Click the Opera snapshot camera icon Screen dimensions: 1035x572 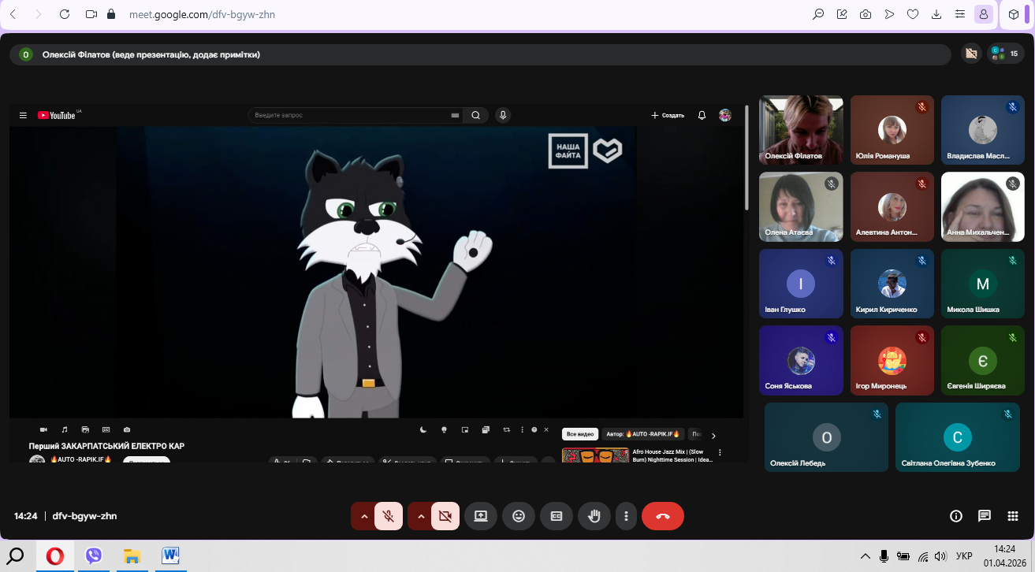[x=866, y=14]
